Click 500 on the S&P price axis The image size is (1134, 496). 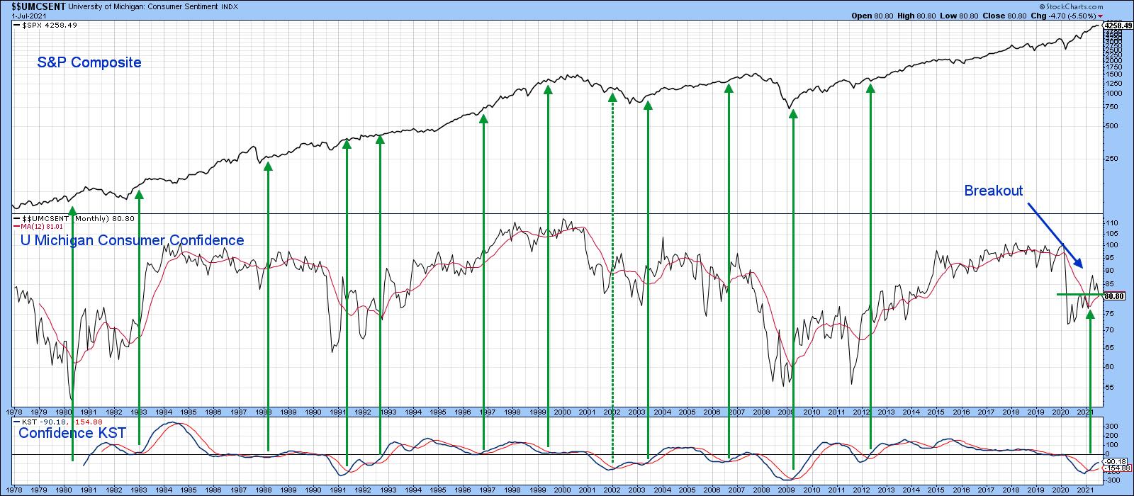click(x=1112, y=126)
